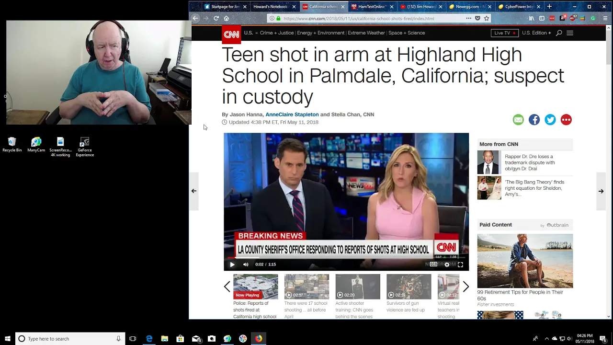Click the video progress bar
Viewport: 613px width, 345px height.
[346, 258]
